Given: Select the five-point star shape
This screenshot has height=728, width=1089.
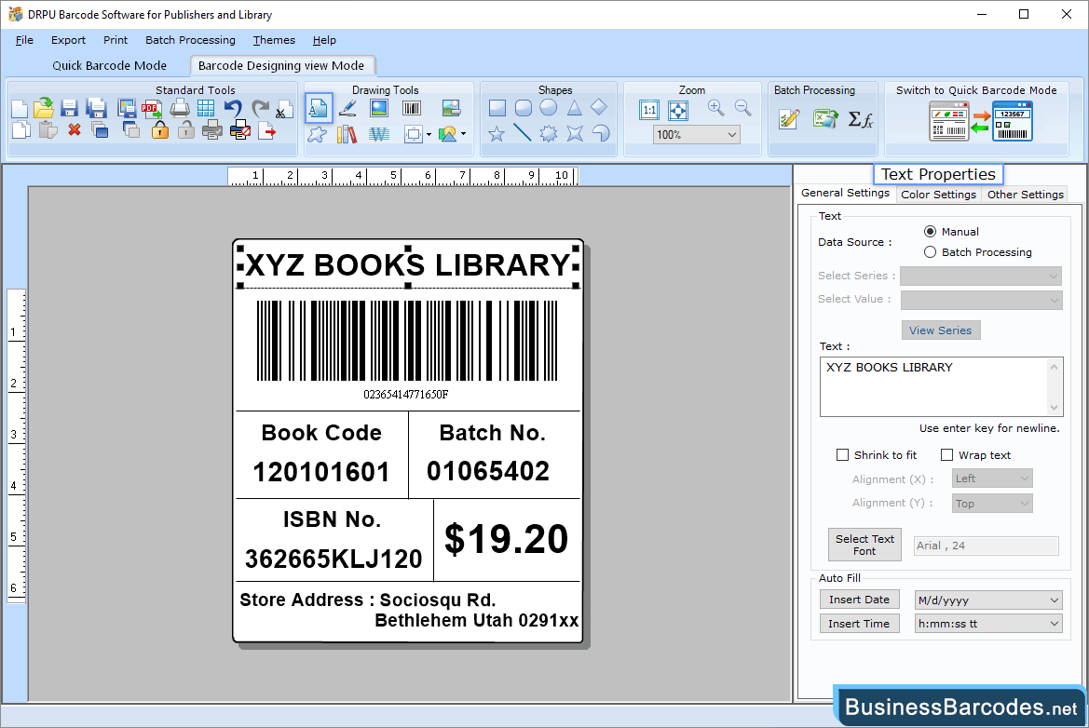Looking at the screenshot, I should click(x=497, y=133).
